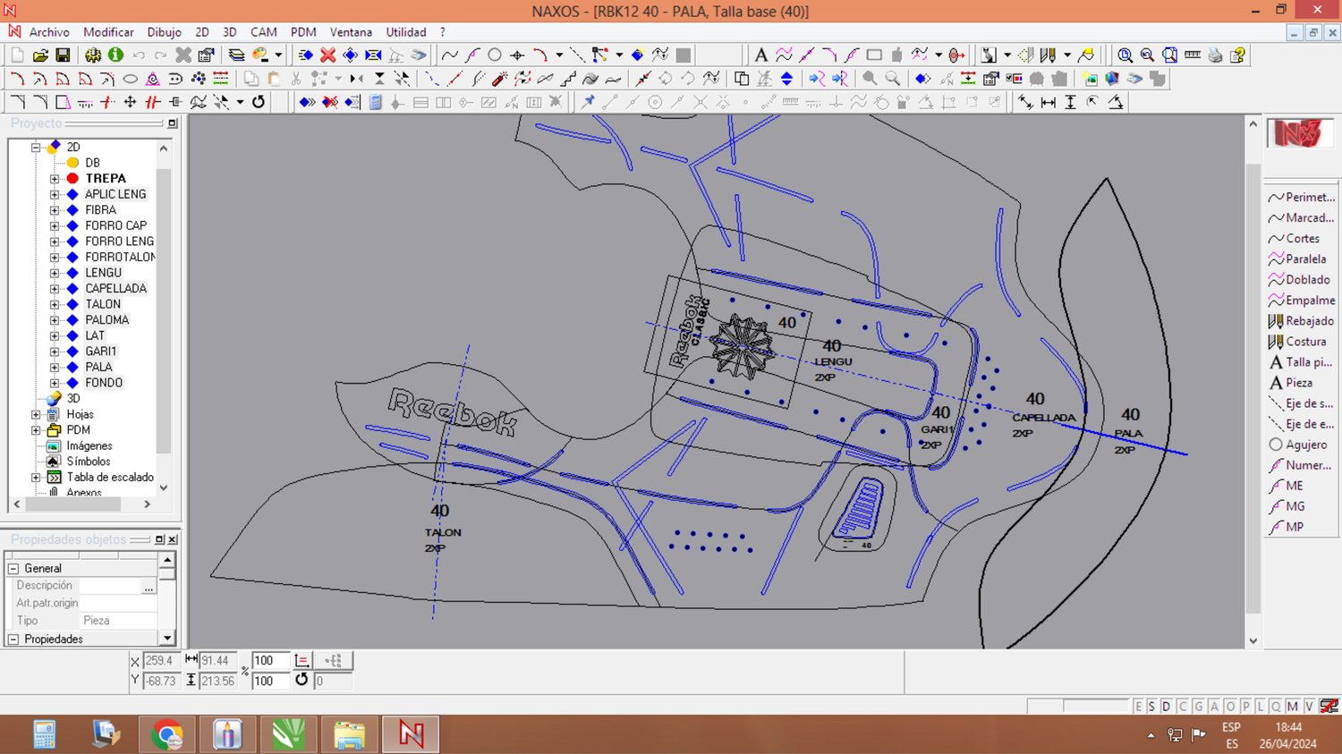This screenshot has width=1342, height=754.
Task: Toggle the D status bar indicator
Action: point(1166,707)
